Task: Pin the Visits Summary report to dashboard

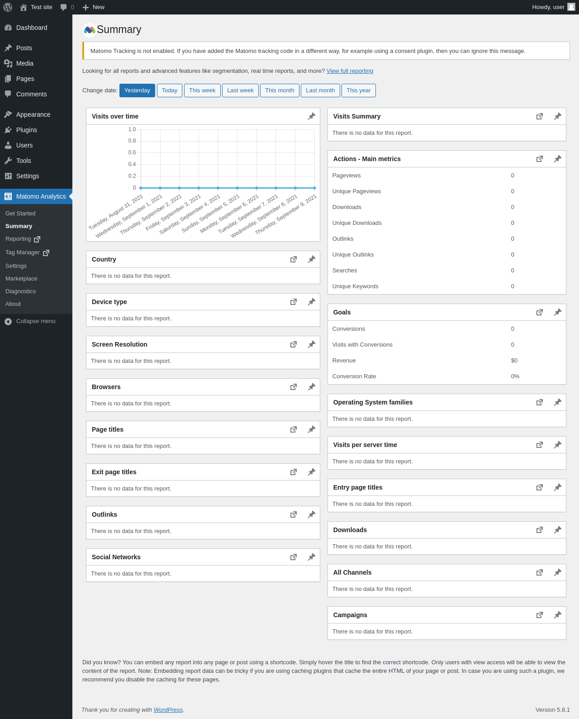Action: coord(558,116)
